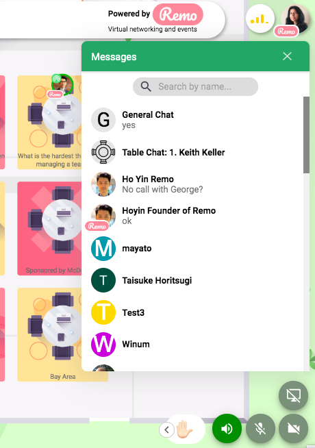This screenshot has width=315, height=448.
Task: Toggle the speaker sound button
Action: coord(227,429)
